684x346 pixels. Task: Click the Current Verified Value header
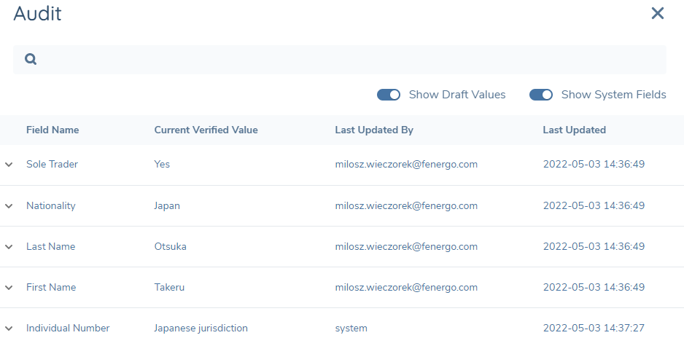[x=206, y=130]
